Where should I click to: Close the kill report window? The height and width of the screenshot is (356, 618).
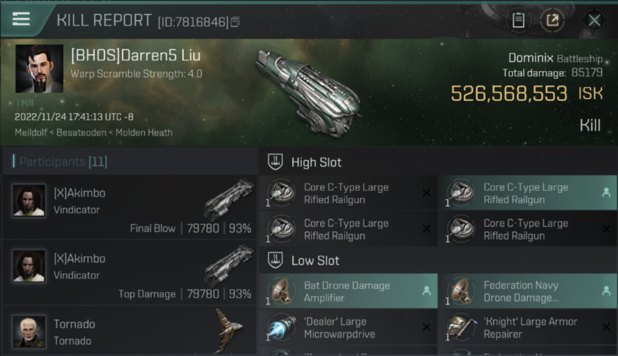point(594,20)
